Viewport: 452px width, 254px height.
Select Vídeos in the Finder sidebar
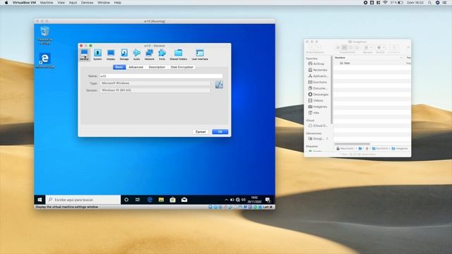316,100
